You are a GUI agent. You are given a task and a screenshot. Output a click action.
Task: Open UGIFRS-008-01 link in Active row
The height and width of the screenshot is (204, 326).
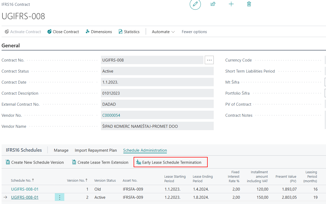coord(25,197)
